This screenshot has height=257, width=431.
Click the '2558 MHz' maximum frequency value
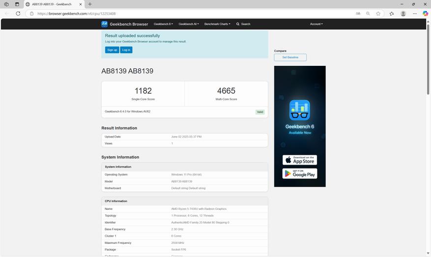pyautogui.click(x=177, y=243)
